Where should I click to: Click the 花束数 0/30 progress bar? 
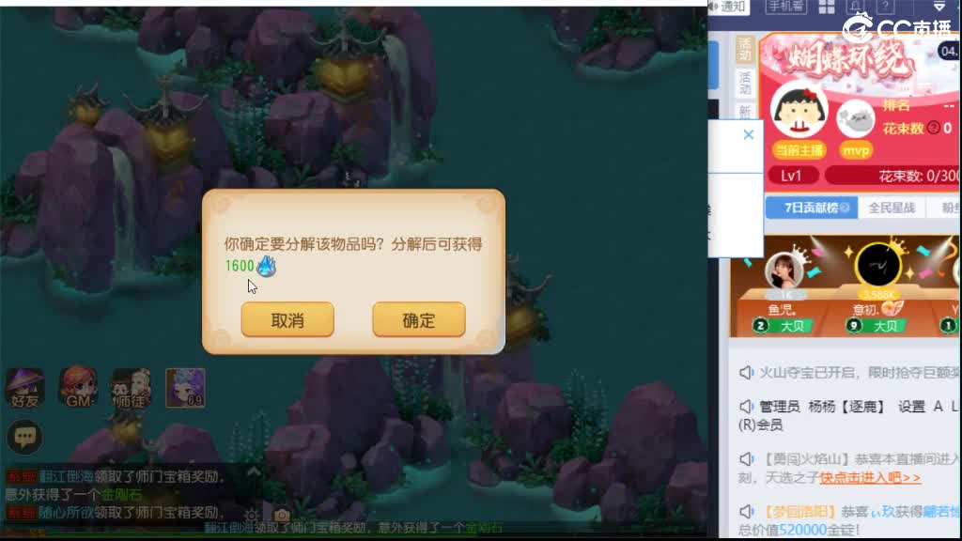[x=892, y=176]
